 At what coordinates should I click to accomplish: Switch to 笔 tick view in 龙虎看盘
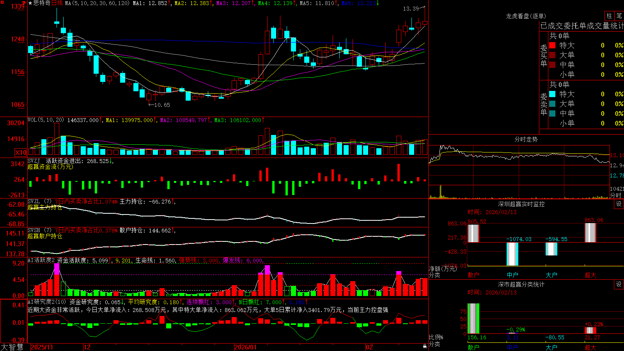(x=619, y=16)
